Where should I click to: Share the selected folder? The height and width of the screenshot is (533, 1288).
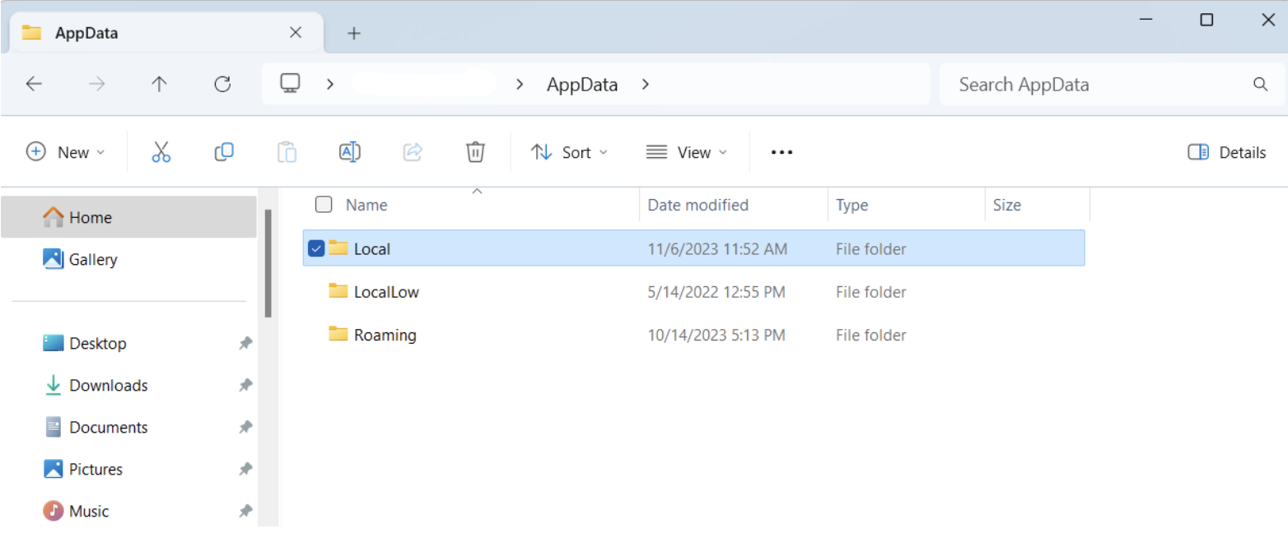click(413, 151)
